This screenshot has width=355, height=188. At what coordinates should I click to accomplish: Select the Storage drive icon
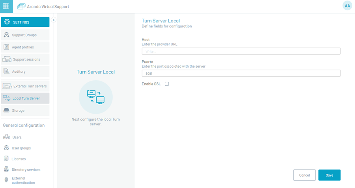6,111
